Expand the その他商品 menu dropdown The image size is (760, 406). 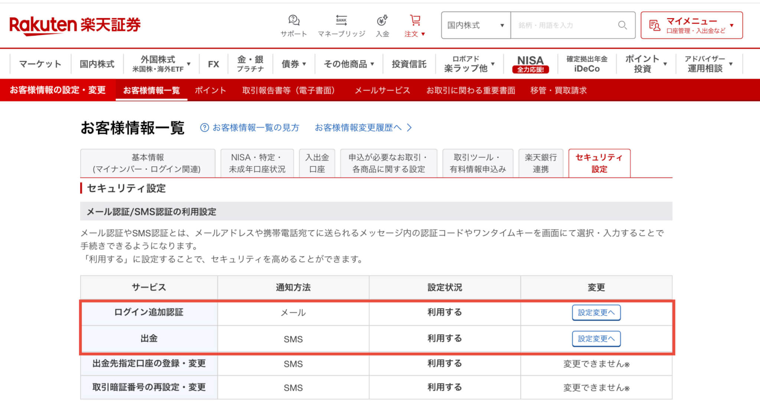pyautogui.click(x=348, y=64)
